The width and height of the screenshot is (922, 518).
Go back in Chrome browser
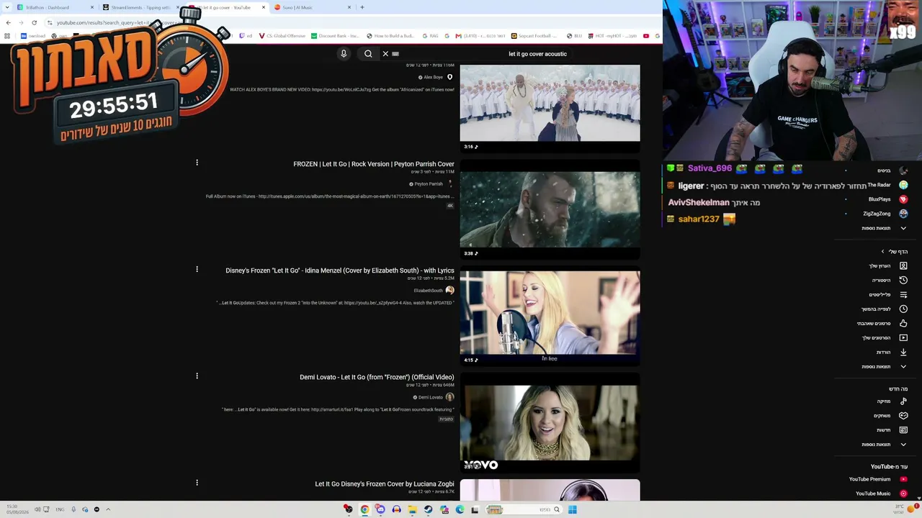tap(8, 22)
